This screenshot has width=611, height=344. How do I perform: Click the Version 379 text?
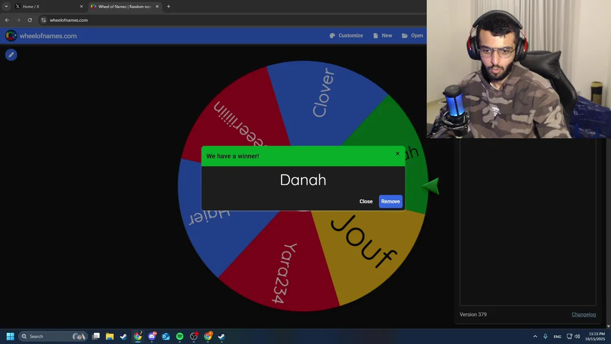click(x=473, y=314)
